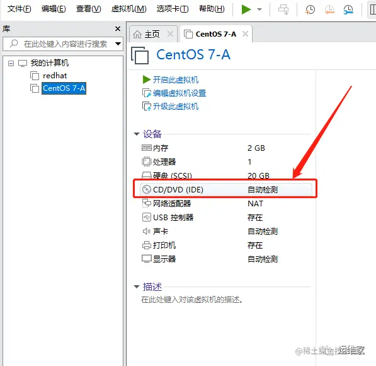Image resolution: width=376 pixels, height=366 pixels.
Task: Select the redhat virtual machine
Action: (x=55, y=76)
